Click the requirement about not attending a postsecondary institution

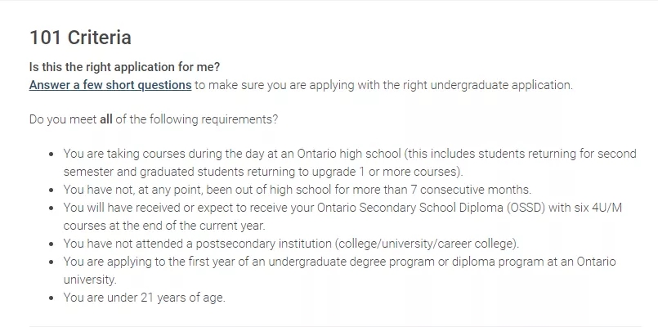tap(290, 244)
